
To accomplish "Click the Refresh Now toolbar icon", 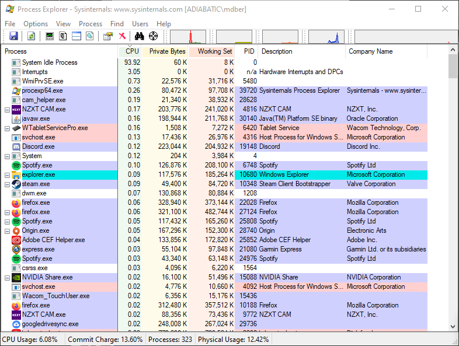I will pos(31,36).
